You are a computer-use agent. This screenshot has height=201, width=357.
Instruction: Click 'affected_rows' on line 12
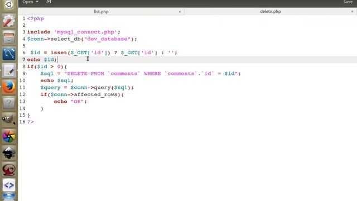(x=95, y=94)
